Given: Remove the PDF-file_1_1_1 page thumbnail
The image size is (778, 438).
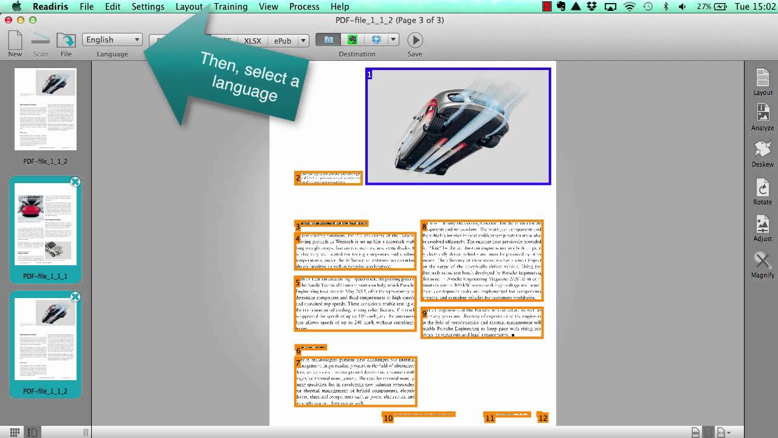Looking at the screenshot, I should [x=75, y=182].
